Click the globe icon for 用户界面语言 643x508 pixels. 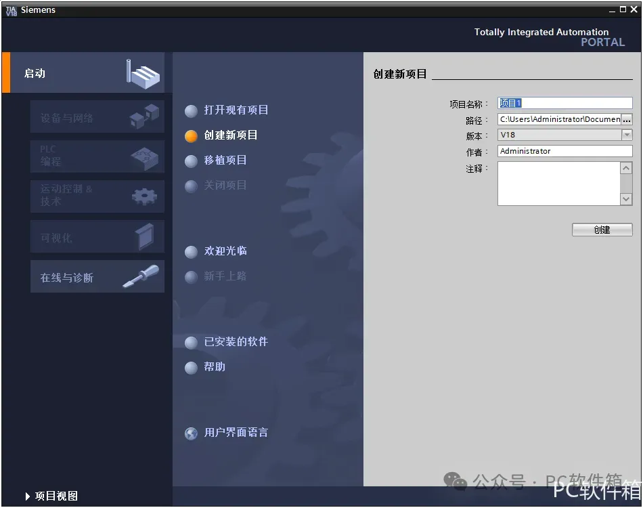[x=191, y=433]
